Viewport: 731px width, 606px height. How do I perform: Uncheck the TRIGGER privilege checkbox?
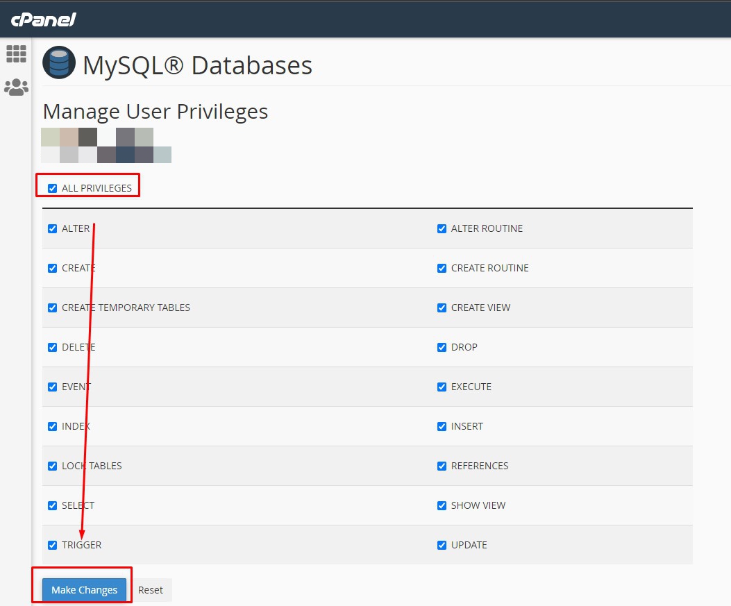(52, 545)
